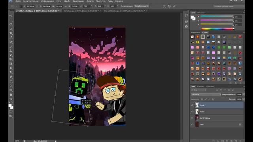Viewport: 253px width, 142px height.
Task: Click the cyan top color slider
Action: [x=217, y=16]
